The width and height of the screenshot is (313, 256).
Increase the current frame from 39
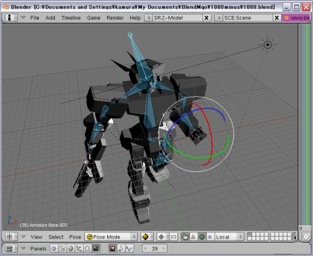pos(163,248)
